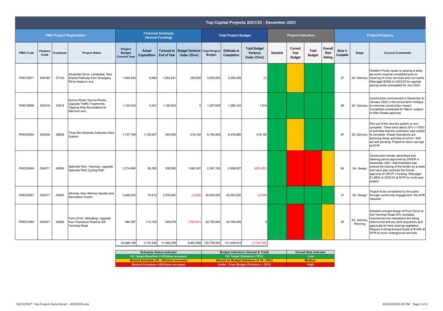443x311 pixels.
Task: Click the 'Stage' column header
Action: pos(359,53)
